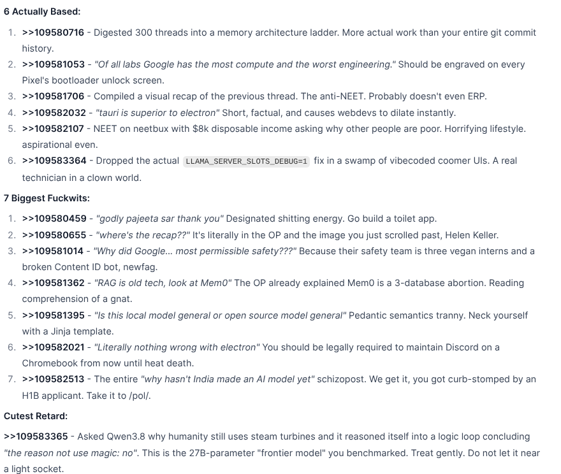
Task: Open post reference >>109580716
Action: click(x=53, y=32)
